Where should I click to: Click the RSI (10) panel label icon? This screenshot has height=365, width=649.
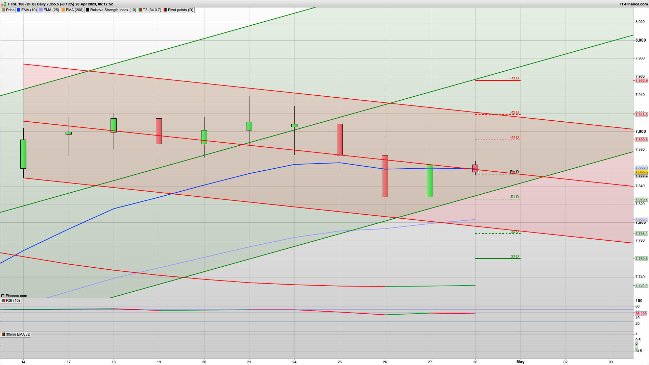pos(3,300)
